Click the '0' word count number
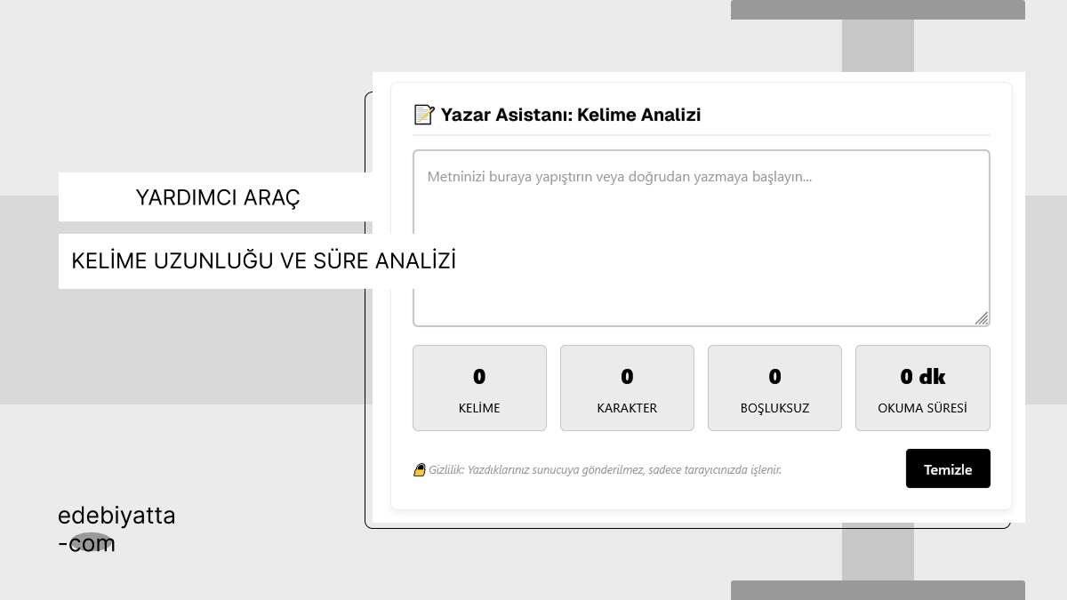Viewport: 1067px width, 600px height. tap(479, 376)
